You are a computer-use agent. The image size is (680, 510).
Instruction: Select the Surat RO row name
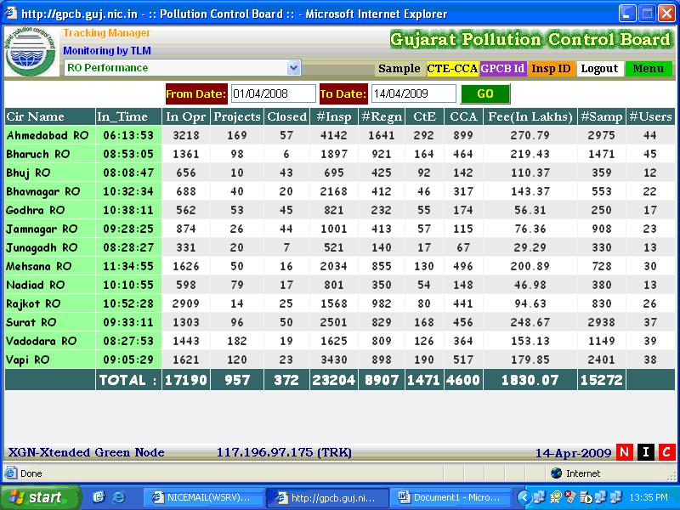point(31,322)
